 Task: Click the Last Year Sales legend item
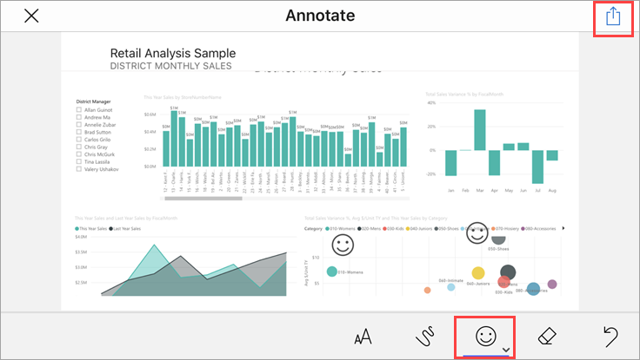pos(130,227)
